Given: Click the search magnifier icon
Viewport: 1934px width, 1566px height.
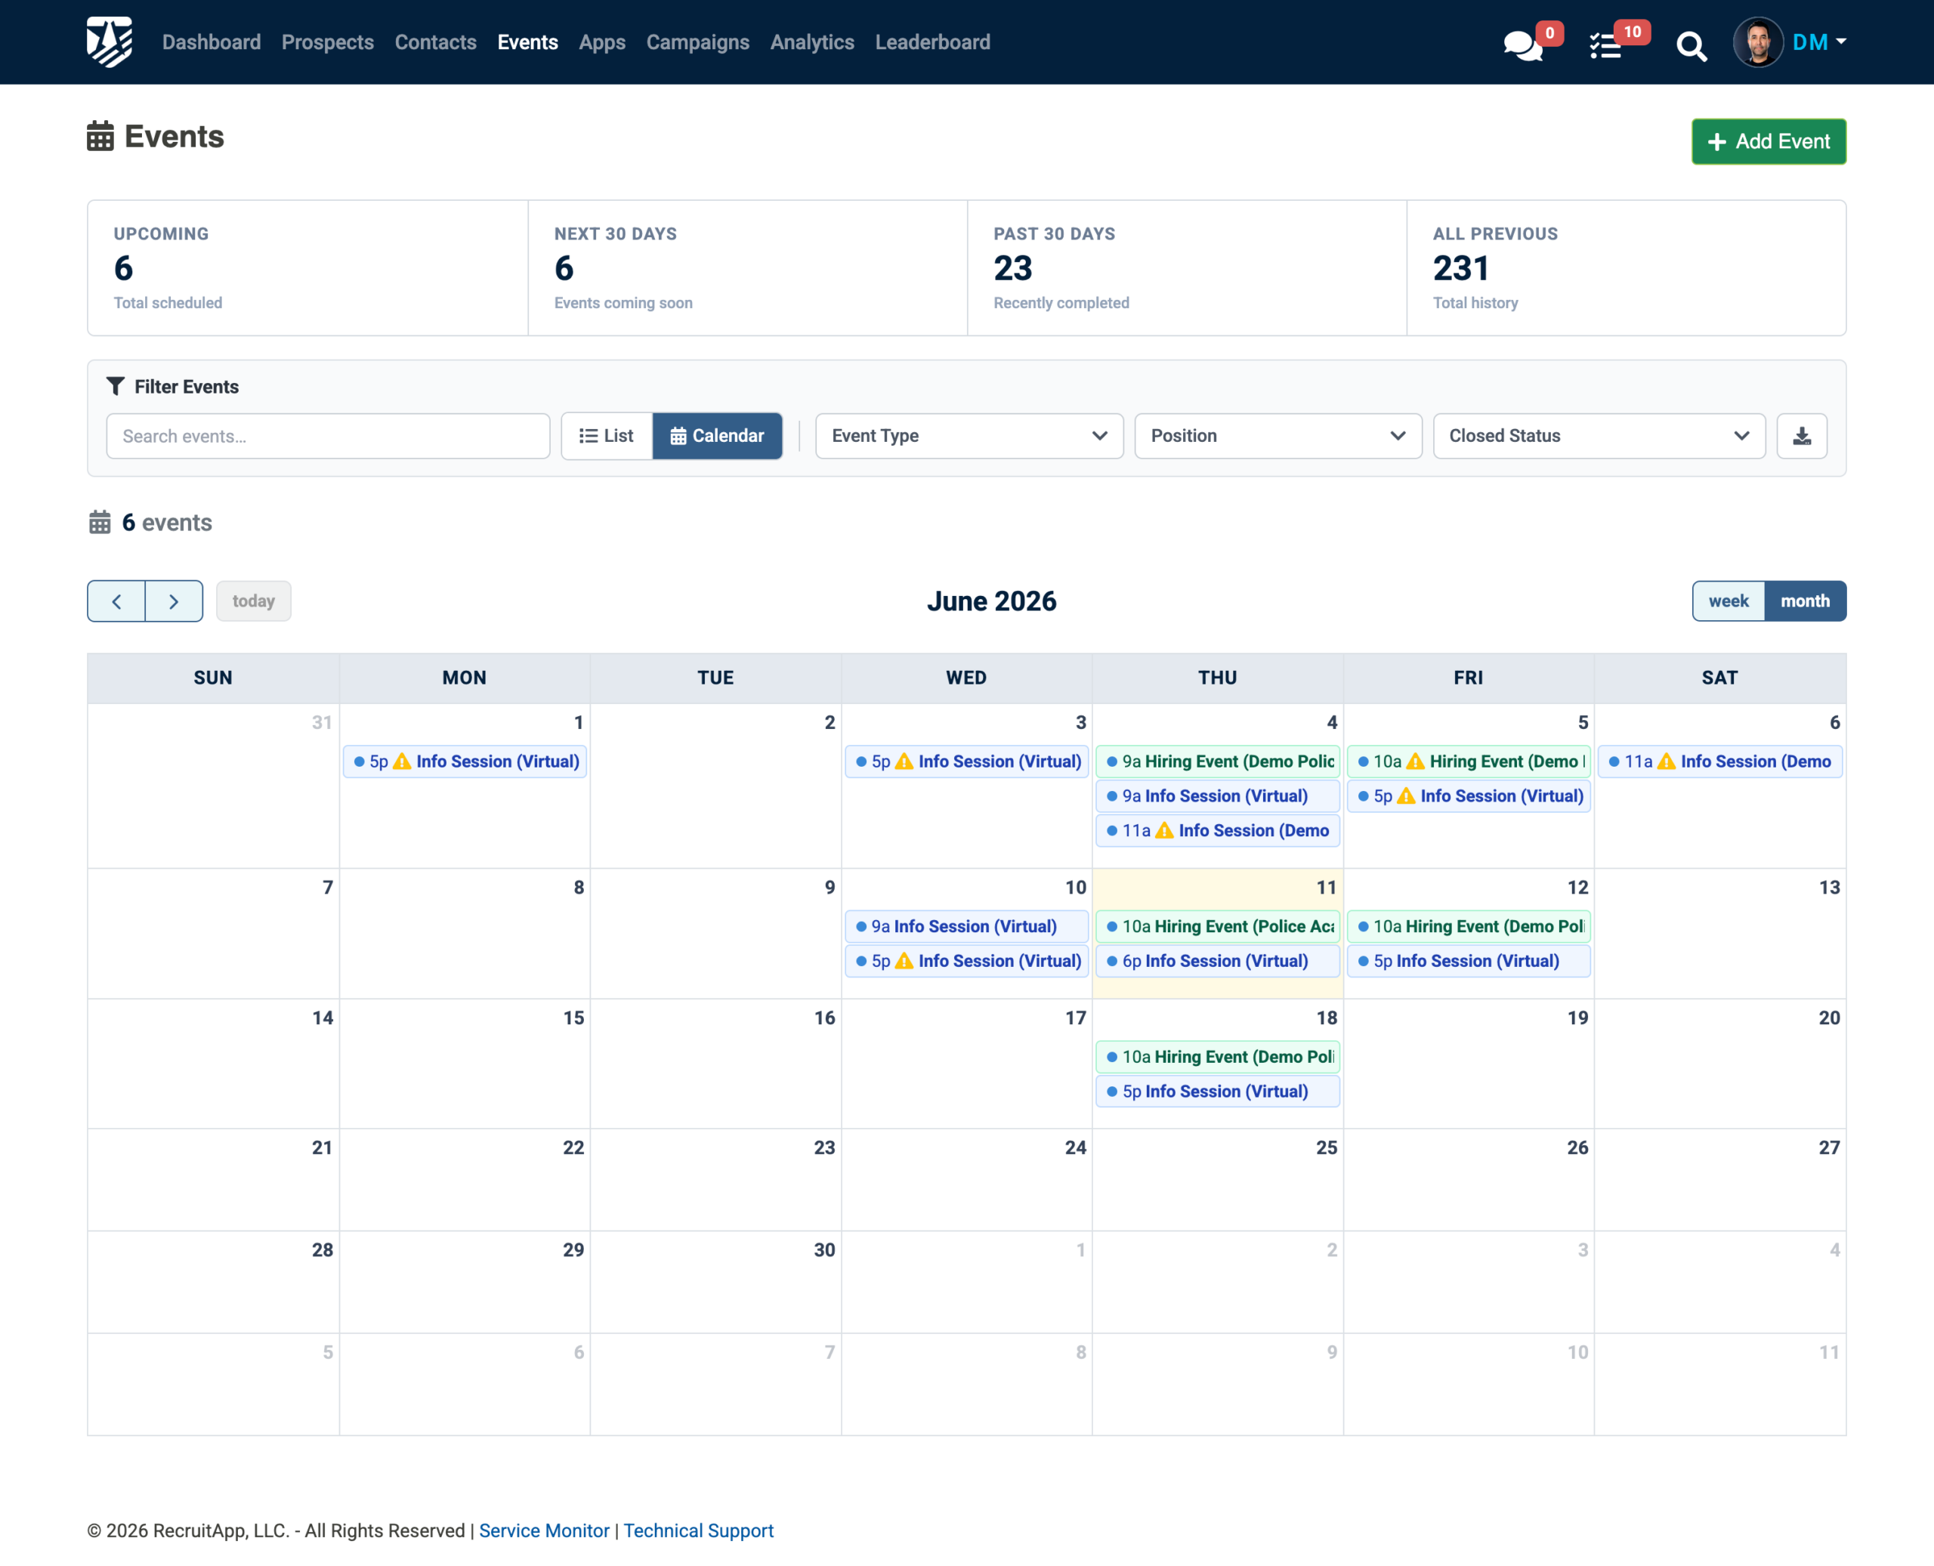Looking at the screenshot, I should (x=1691, y=45).
